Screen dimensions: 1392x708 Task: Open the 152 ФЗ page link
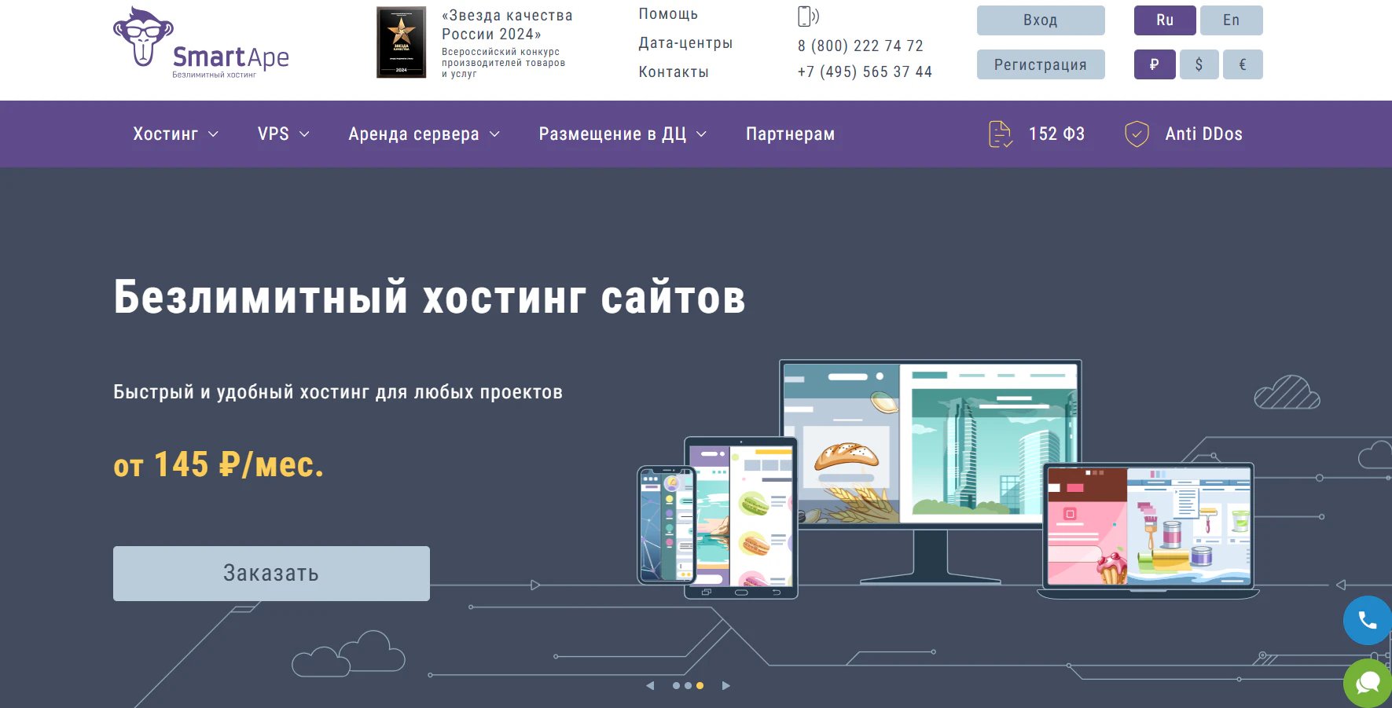(1056, 134)
